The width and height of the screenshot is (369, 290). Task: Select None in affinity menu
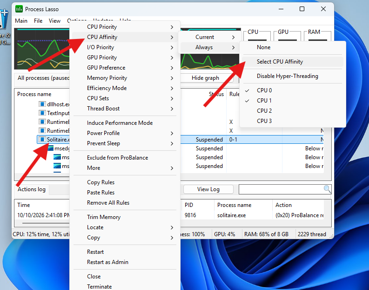293,47
